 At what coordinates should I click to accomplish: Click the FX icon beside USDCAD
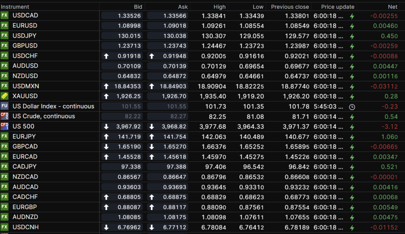coord(4,15)
